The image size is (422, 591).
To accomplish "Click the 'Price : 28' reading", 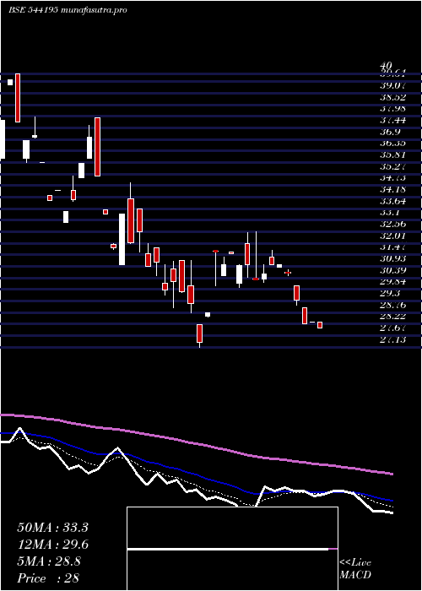I will pyautogui.click(x=48, y=578).
